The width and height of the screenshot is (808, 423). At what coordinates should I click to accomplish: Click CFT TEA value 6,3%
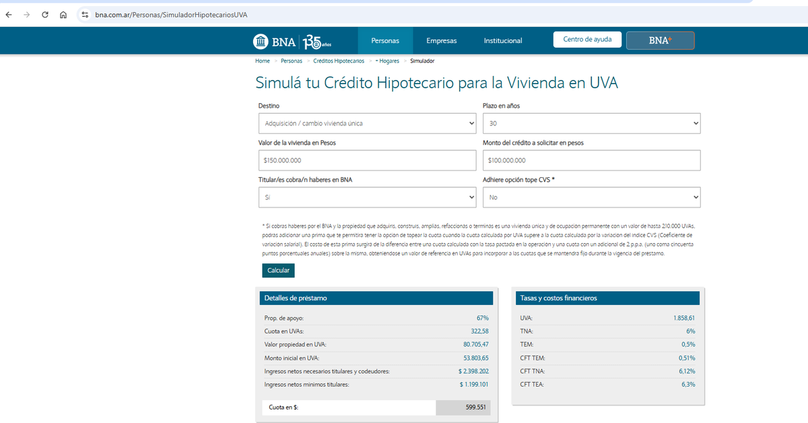pos(688,385)
